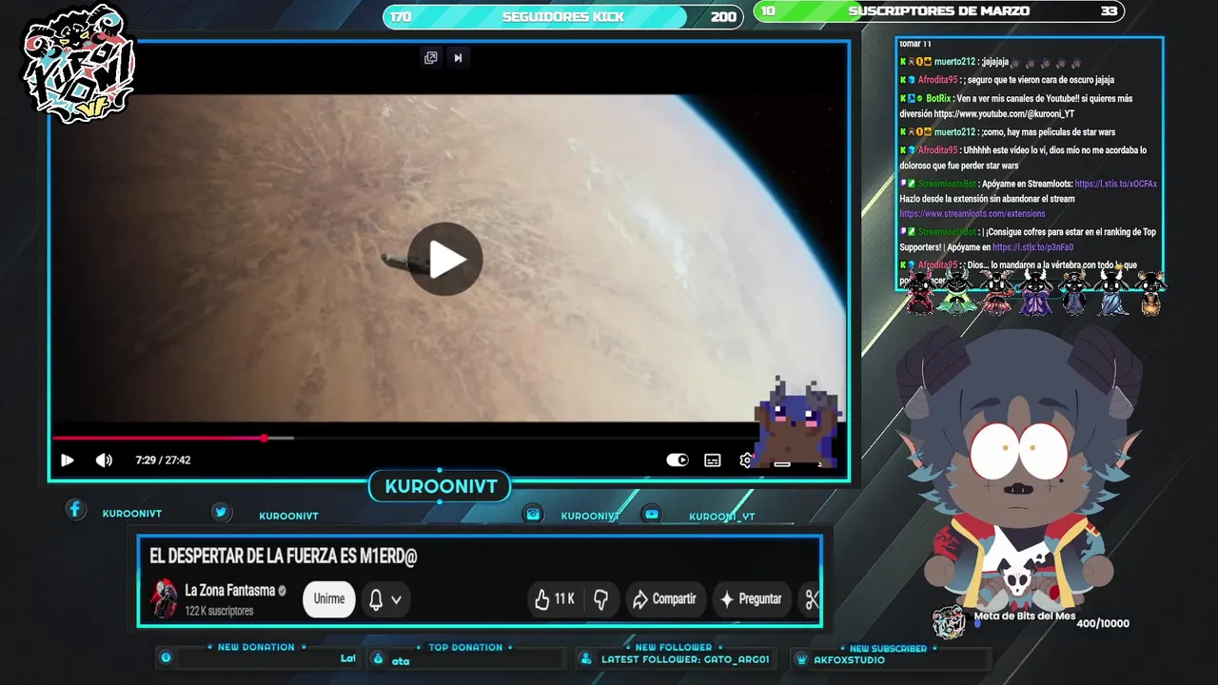Viewport: 1218px width, 685px height.
Task: Click the Kurooni logo in the corner
Action: pyautogui.click(x=79, y=65)
